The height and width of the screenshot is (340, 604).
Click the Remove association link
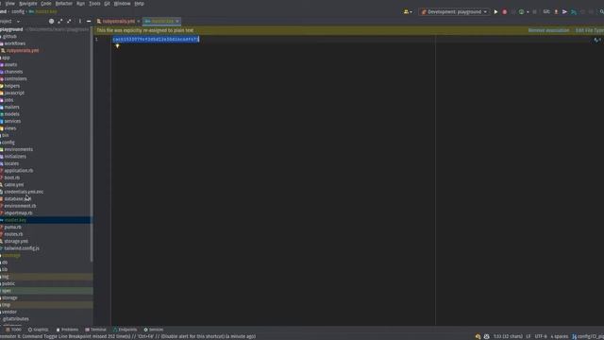[548, 30]
